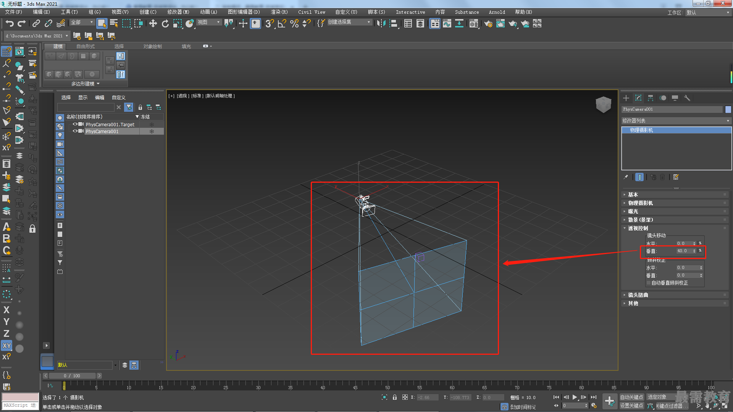Toggle the Percent Snap icon
The width and height of the screenshot is (733, 412).
[x=294, y=24]
